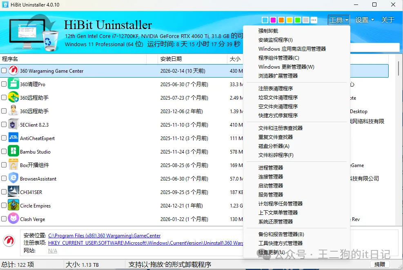The width and height of the screenshot is (403, 270).
Task: Tick checkbox for Box开播组件
Action: (4, 165)
